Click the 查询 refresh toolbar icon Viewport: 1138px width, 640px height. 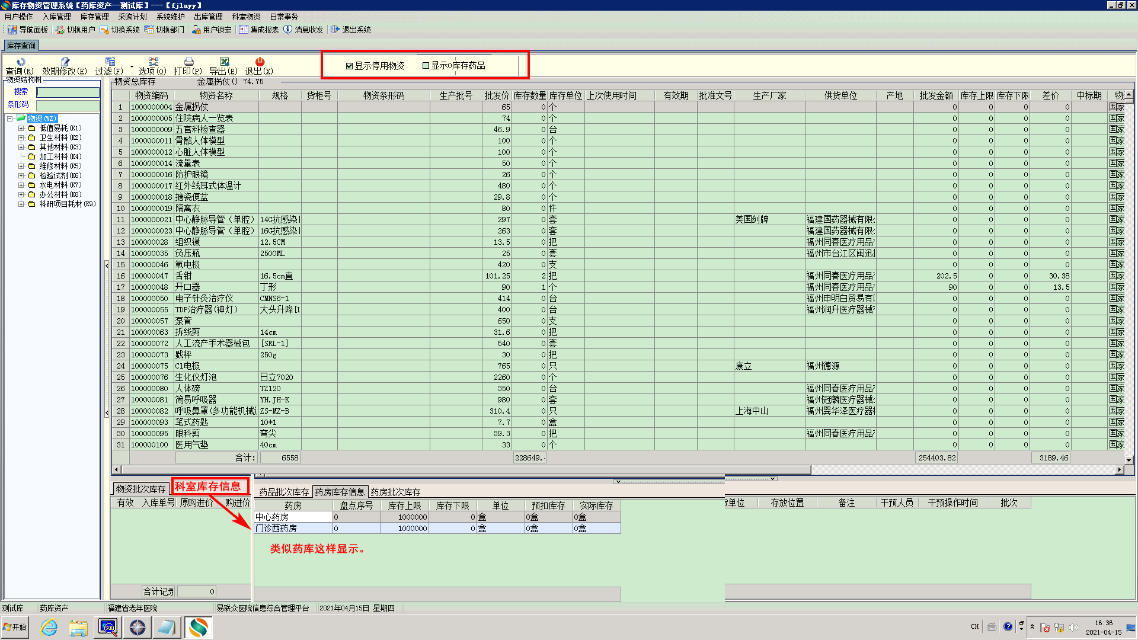(21, 62)
